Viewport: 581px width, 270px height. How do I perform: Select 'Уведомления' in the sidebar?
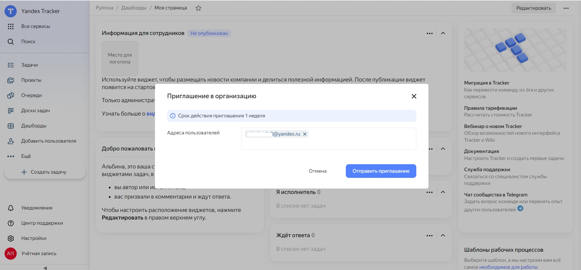pyautogui.click(x=37, y=208)
